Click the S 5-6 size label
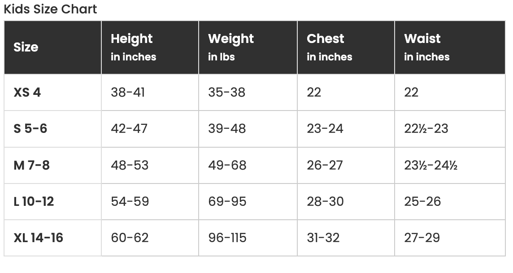 tap(30, 129)
